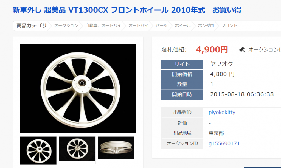The height and width of the screenshot is (168, 281).
Task: Go to ホイール breadcrumb
Action: pyautogui.click(x=182, y=26)
